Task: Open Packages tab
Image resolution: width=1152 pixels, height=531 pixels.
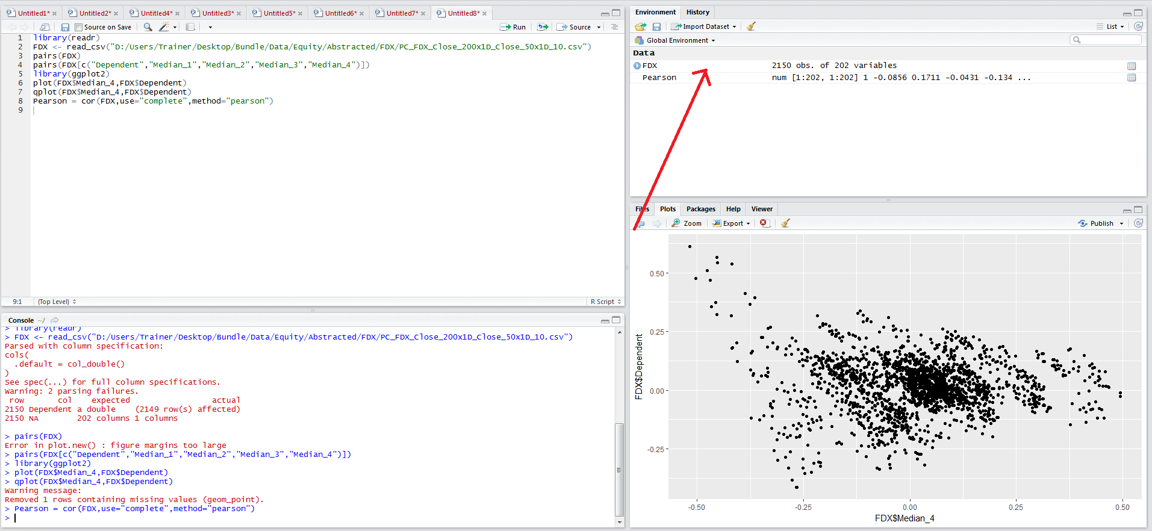Action: pyautogui.click(x=701, y=209)
